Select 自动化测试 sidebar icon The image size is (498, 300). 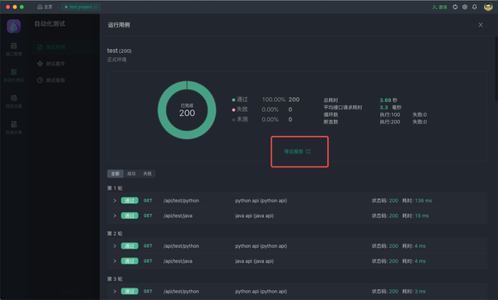pos(13,75)
